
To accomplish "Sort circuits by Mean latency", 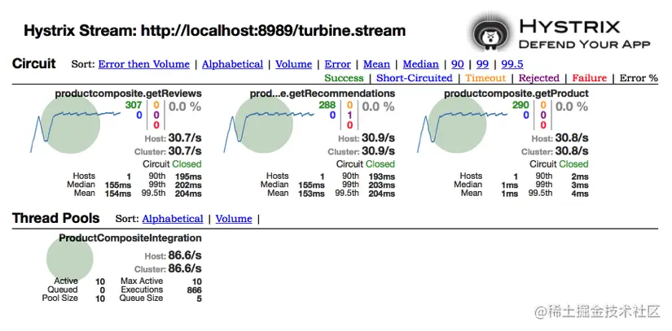I will coord(376,64).
